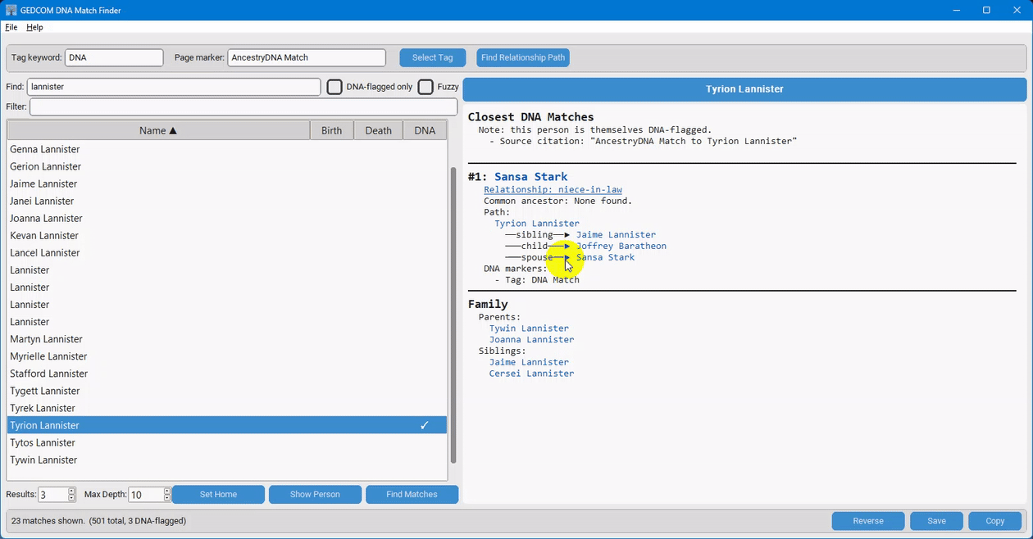Toggle the Fuzzy checkbox
The height and width of the screenshot is (539, 1033).
coord(425,87)
